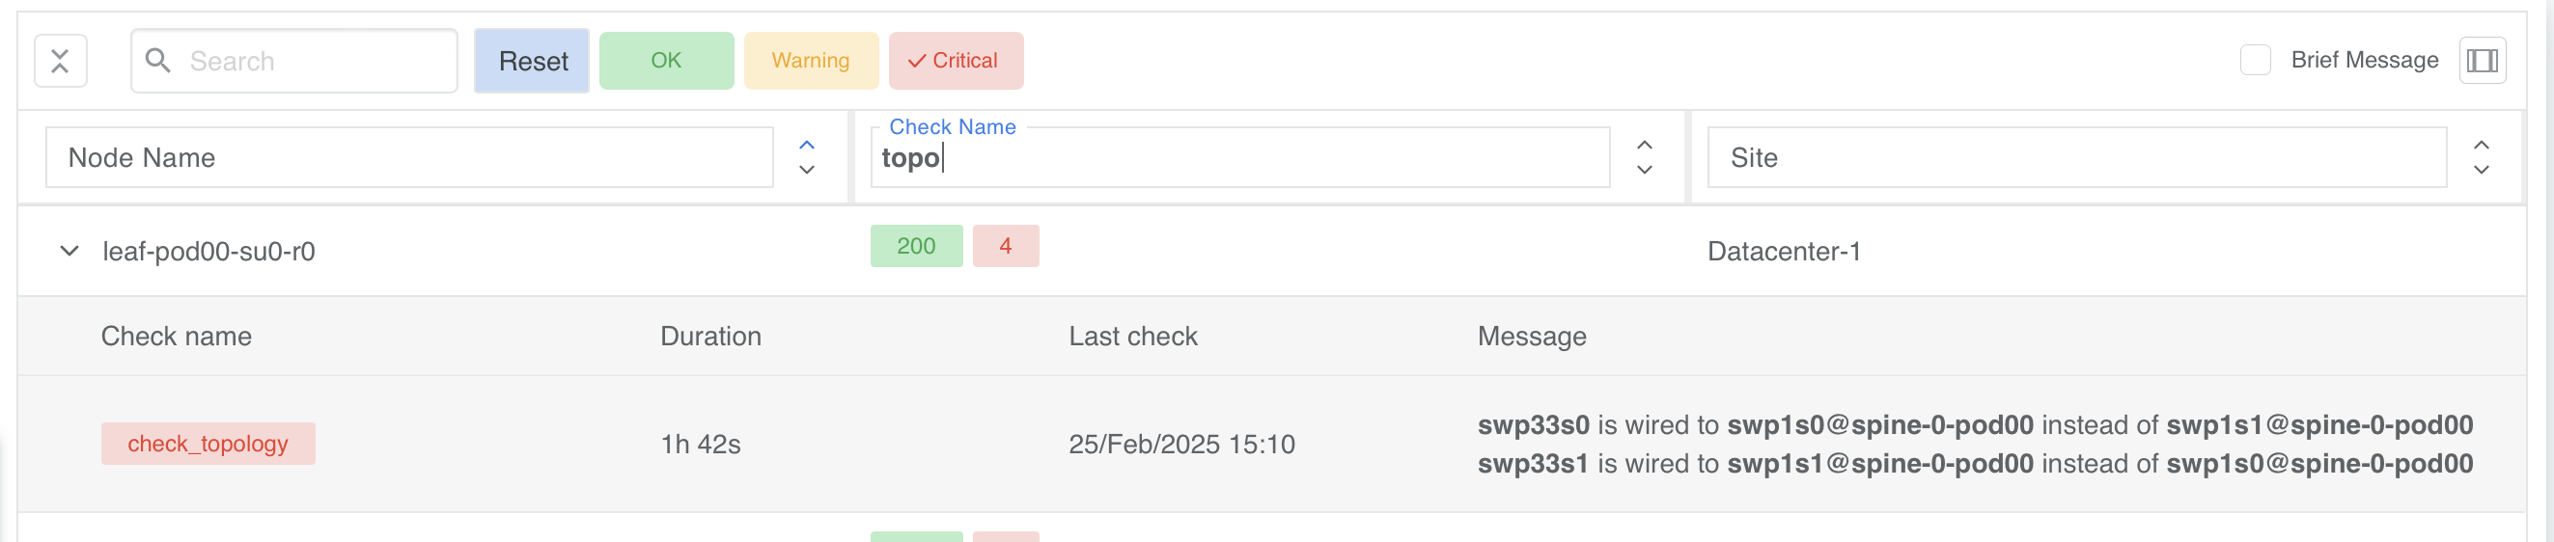
Task: Click the Datacenter-1 site cell
Action: click(x=1783, y=251)
